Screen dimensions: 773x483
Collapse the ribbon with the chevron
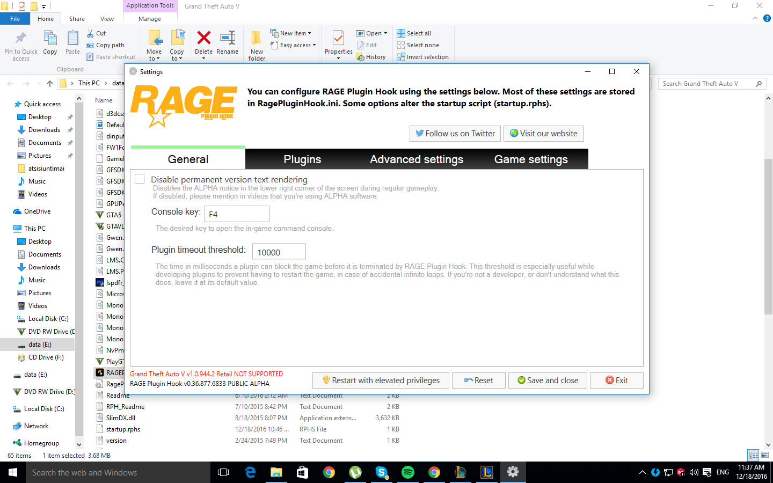pos(755,18)
